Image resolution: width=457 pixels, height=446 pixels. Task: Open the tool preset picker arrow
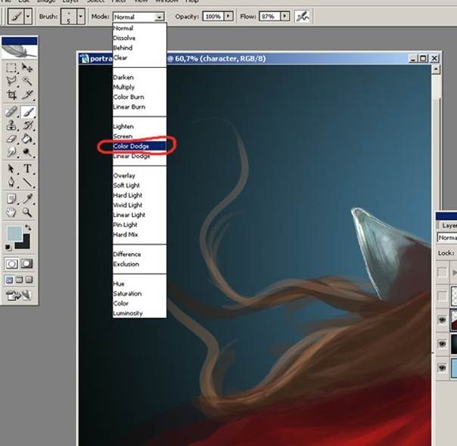pyautogui.click(x=28, y=17)
